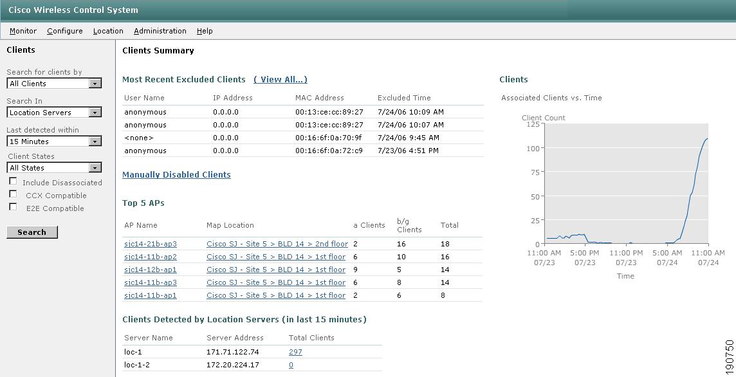736x377 pixels.
Task: Click the Associated Clients vs. Time chart
Action: point(626,183)
